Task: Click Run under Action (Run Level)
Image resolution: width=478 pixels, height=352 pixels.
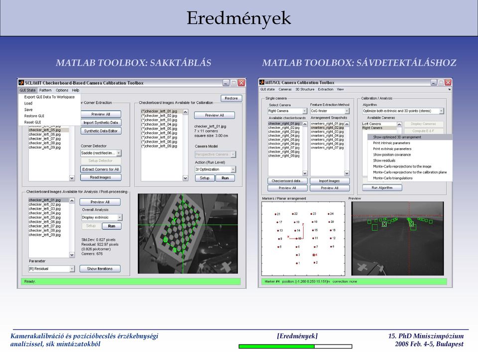Action: click(225, 178)
